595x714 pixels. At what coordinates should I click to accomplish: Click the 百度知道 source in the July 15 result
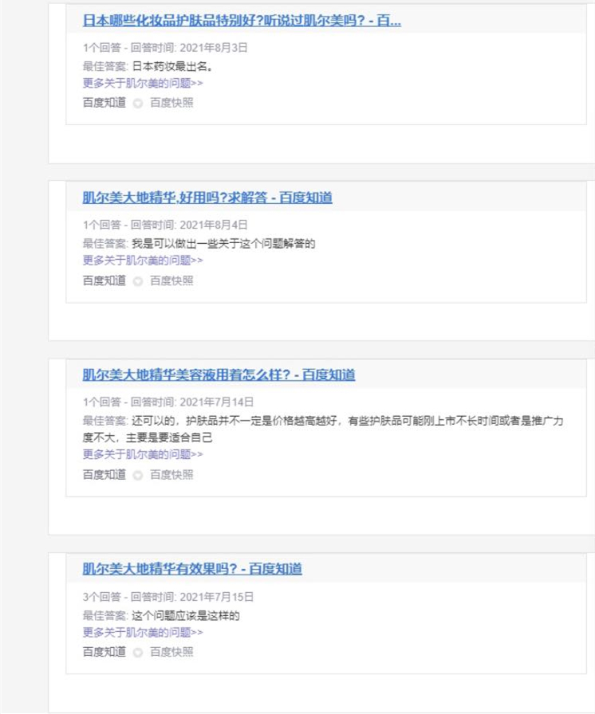coord(104,653)
